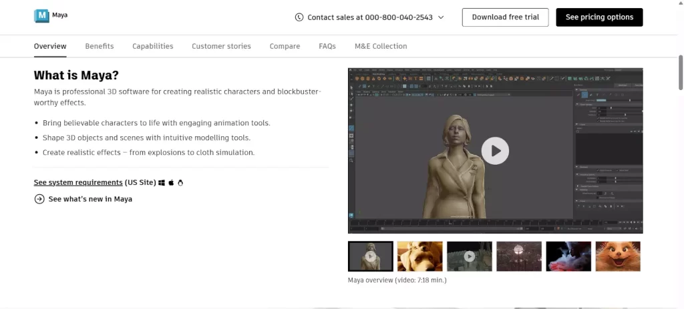Click the clock icon beside Contact sales
The image size is (684, 309).
(x=299, y=17)
